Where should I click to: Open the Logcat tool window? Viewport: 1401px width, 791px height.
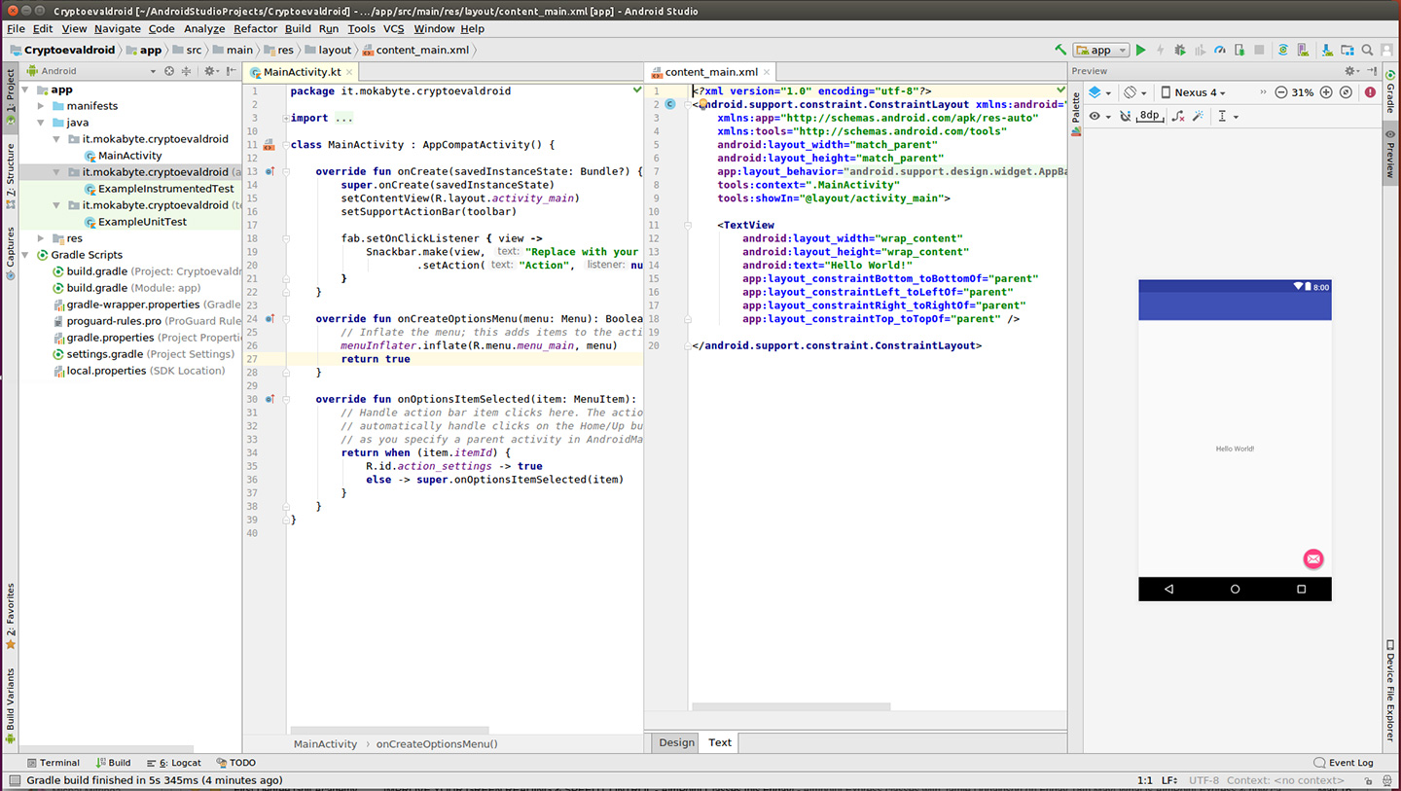(173, 763)
